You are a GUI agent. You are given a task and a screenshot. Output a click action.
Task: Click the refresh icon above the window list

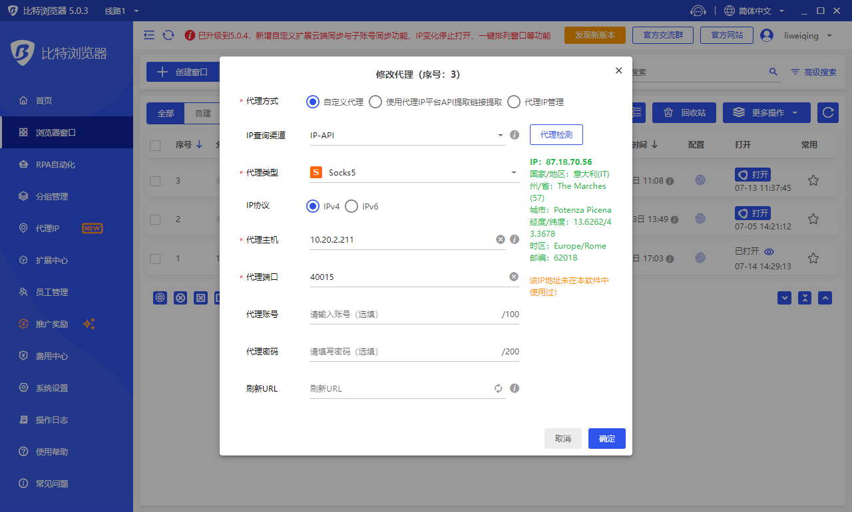click(x=827, y=112)
